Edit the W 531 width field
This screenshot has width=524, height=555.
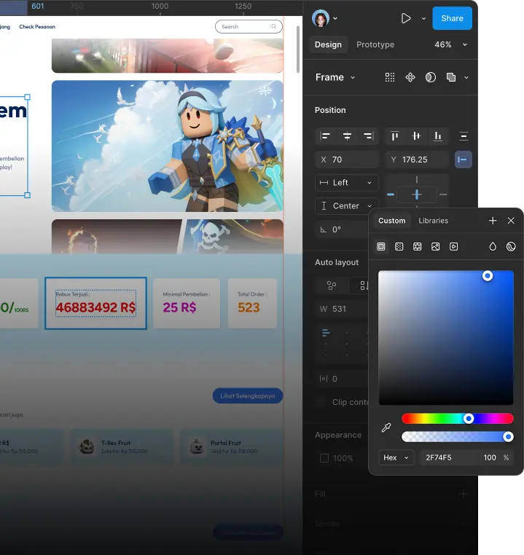(342, 309)
